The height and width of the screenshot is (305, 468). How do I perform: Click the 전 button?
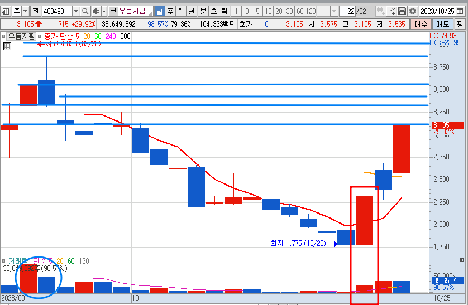[35, 11]
